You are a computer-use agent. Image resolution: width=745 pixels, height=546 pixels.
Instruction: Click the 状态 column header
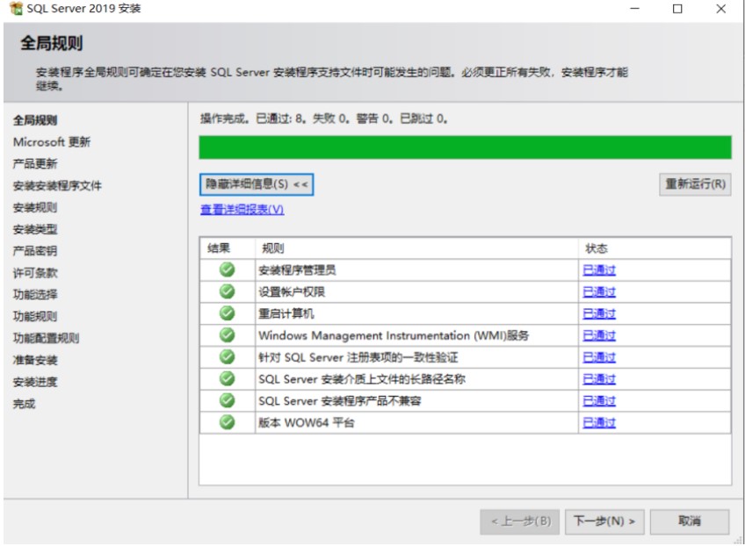pos(655,248)
